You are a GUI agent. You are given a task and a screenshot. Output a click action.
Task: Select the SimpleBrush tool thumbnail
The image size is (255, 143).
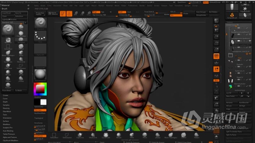point(232,16)
